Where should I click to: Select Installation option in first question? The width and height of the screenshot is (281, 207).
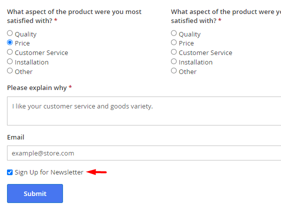tap(10, 61)
